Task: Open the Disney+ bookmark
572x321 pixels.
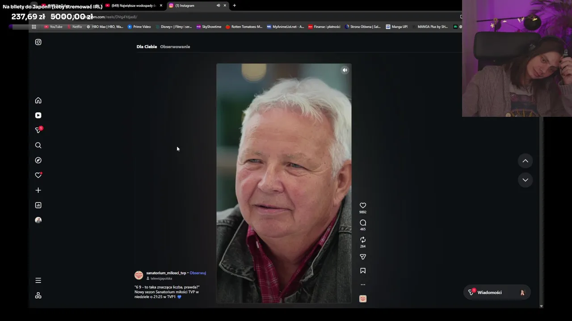Action: pos(173,27)
